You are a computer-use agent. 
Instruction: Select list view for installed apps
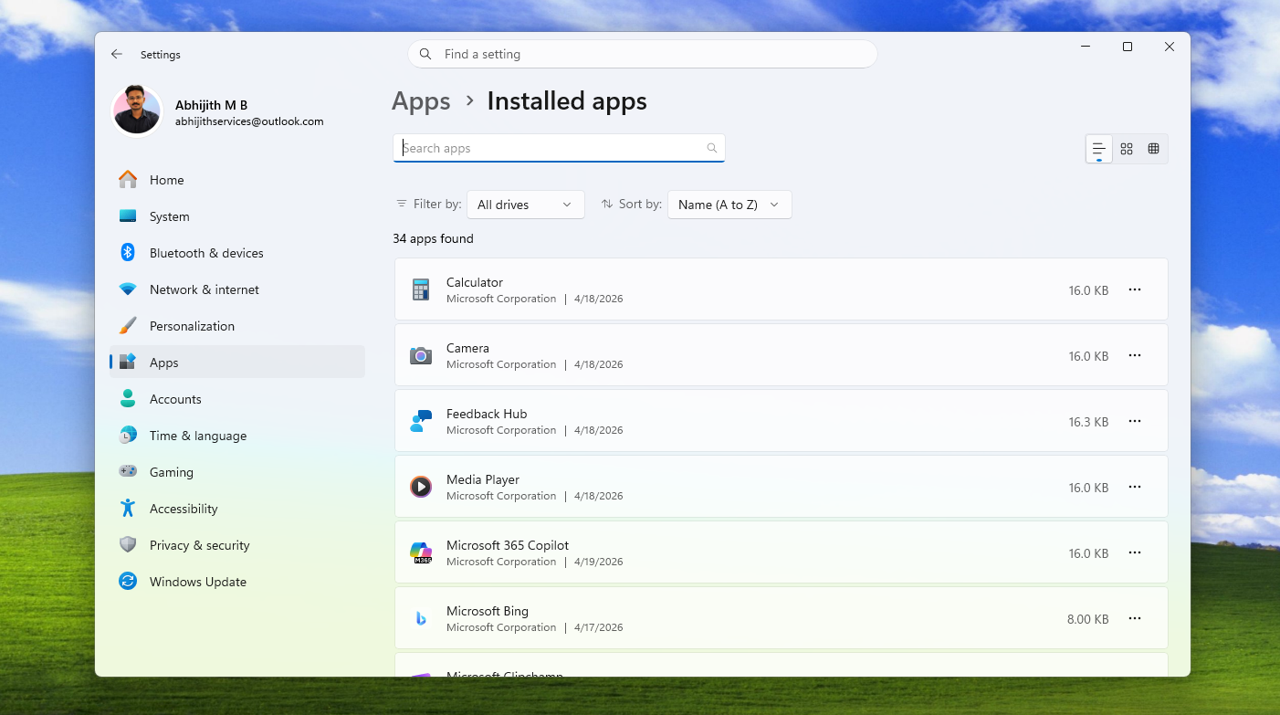pos(1098,148)
